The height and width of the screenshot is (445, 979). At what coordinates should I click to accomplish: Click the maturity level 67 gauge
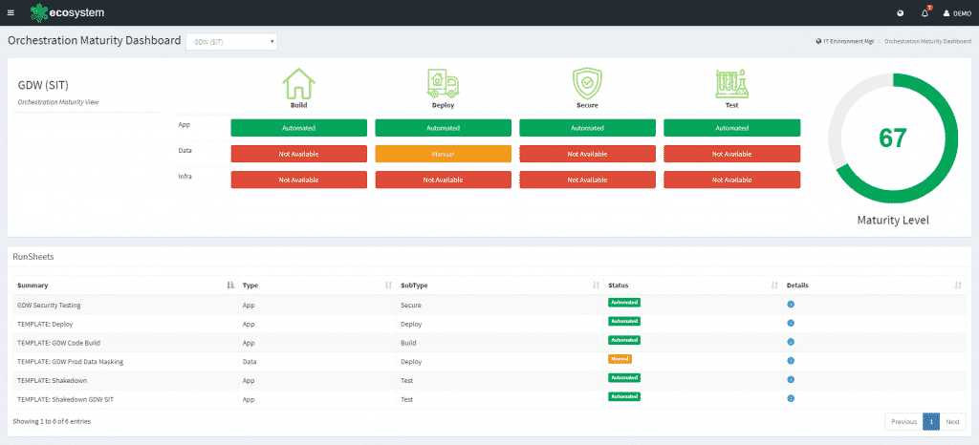892,138
